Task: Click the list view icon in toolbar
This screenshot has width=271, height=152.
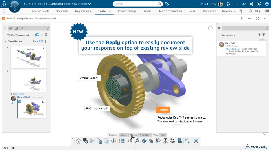Action: click(x=122, y=141)
